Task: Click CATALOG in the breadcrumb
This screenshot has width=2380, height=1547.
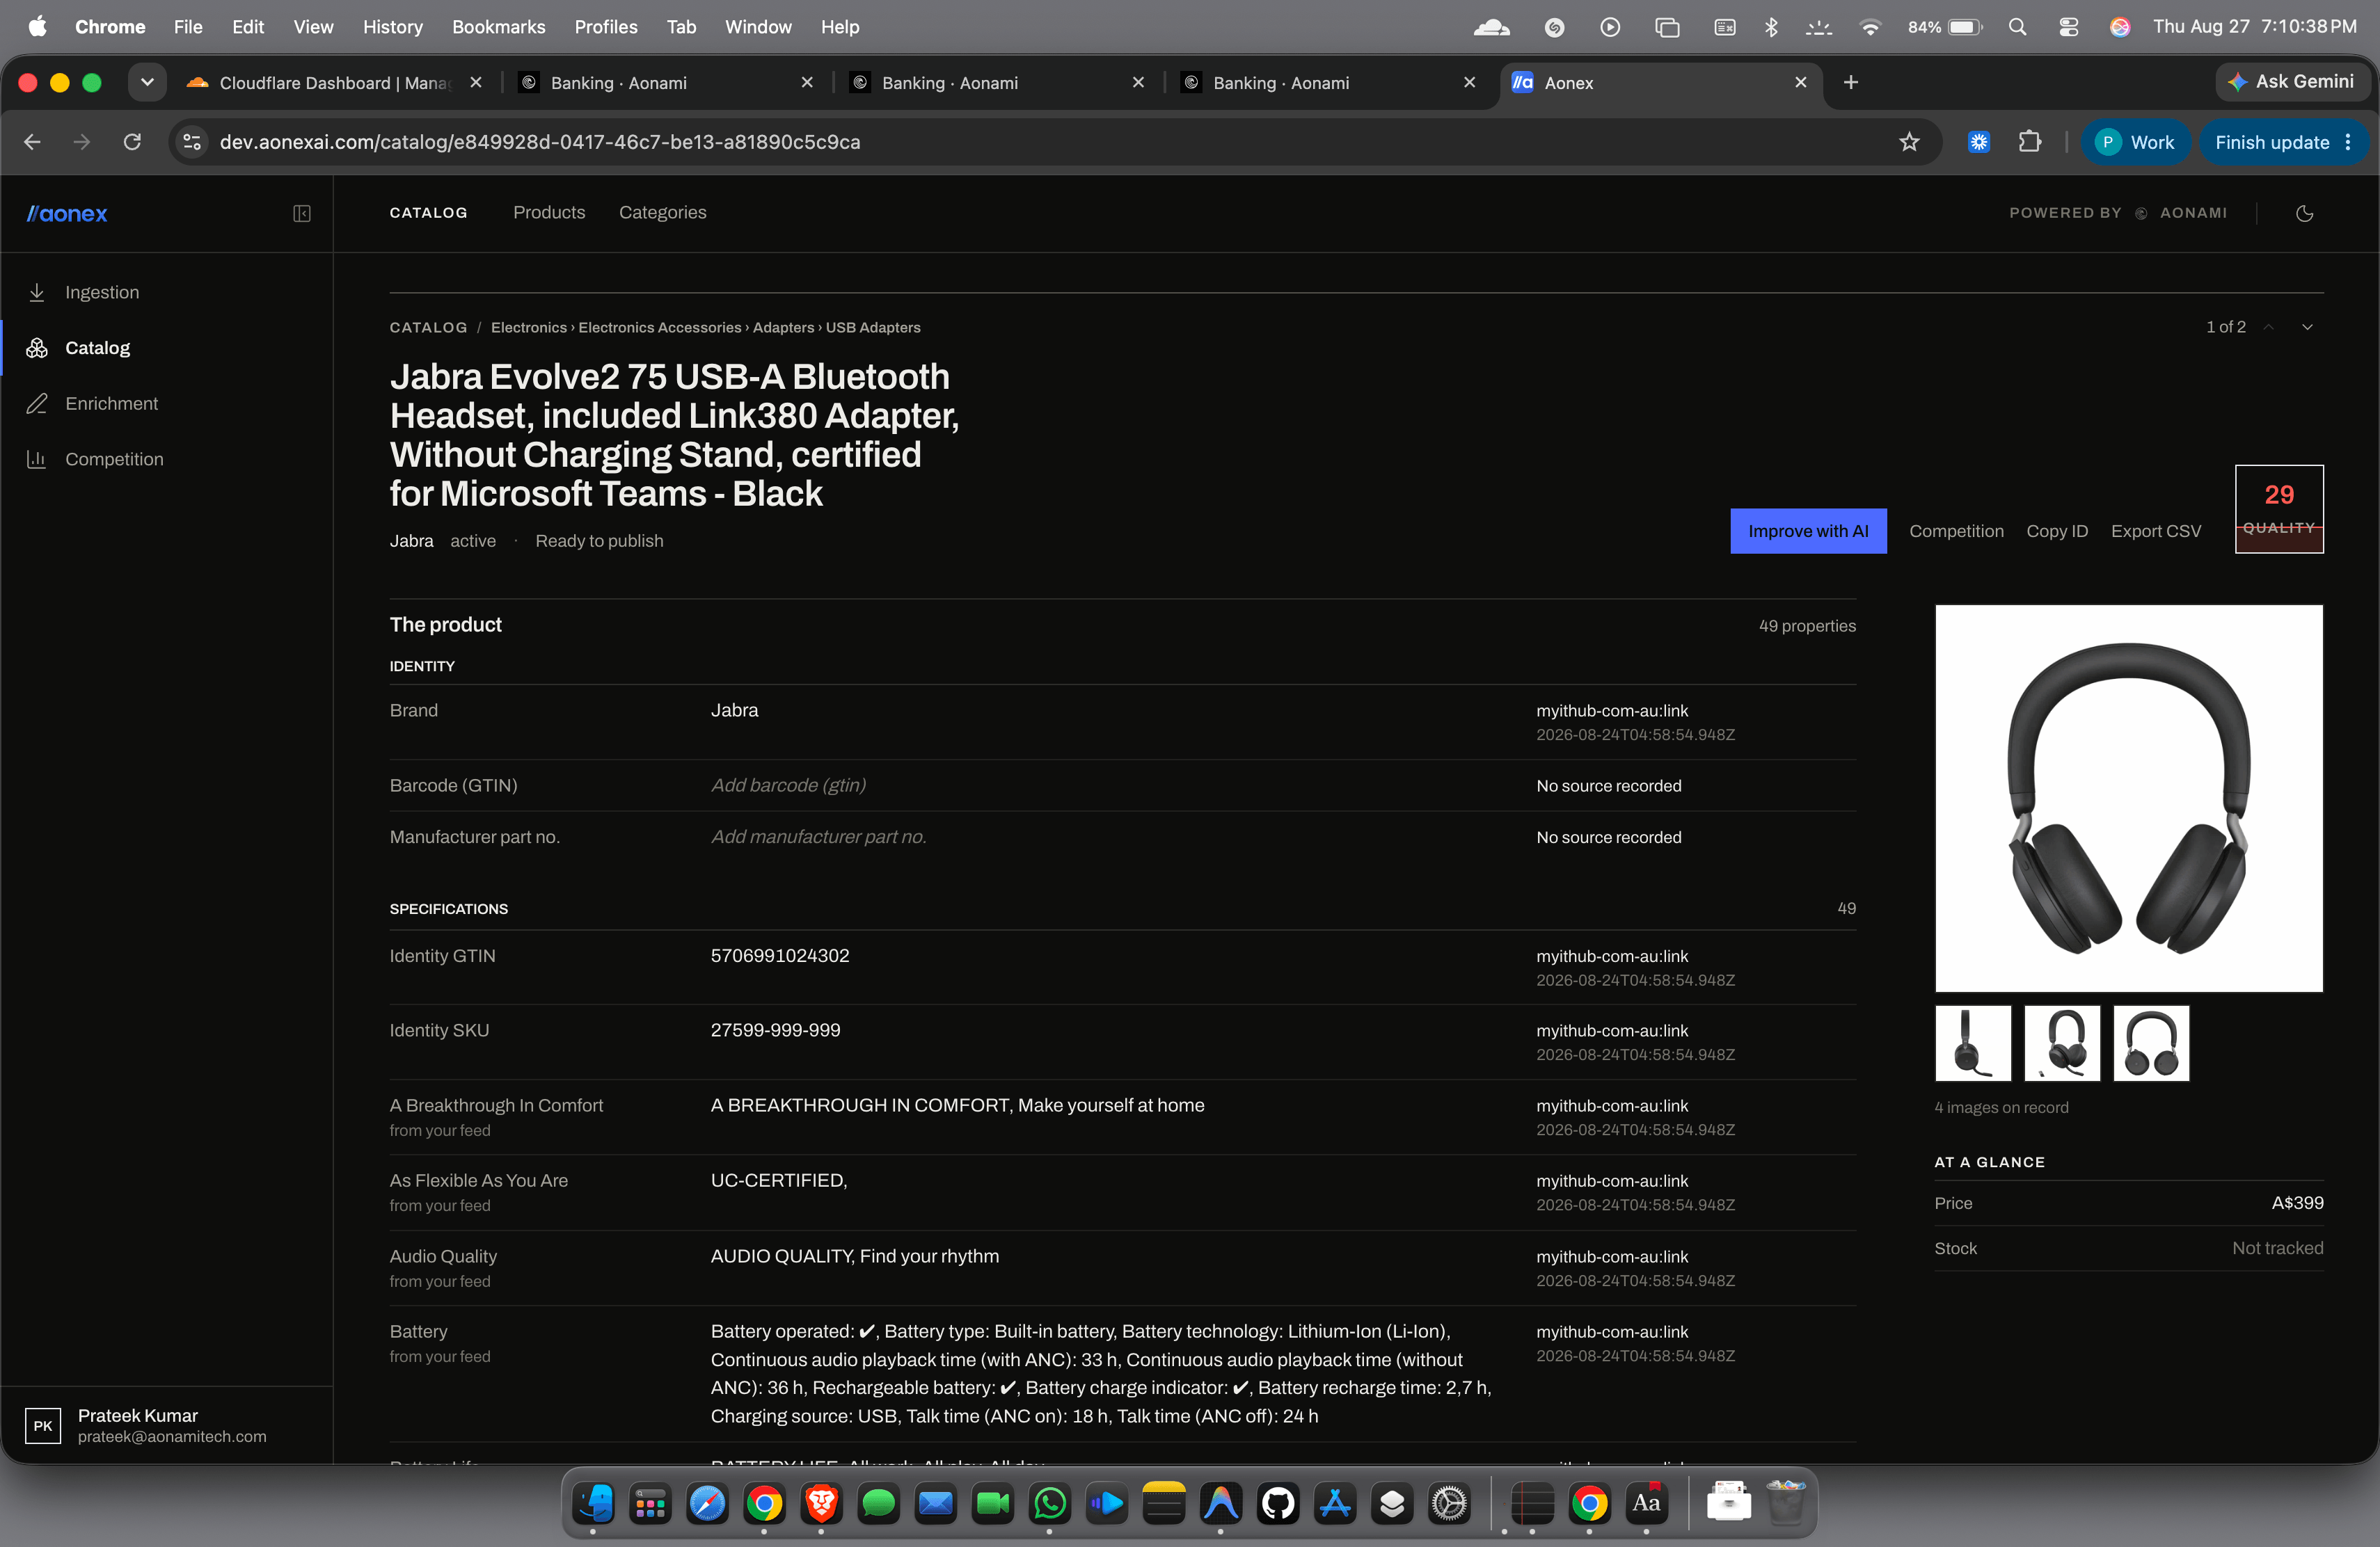Action: tap(428, 327)
